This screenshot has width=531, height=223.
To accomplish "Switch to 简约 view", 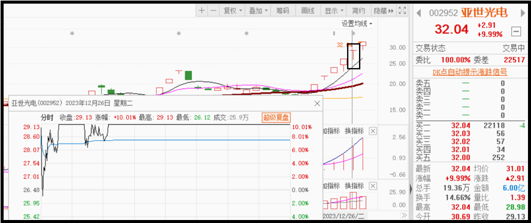I will point(358,10).
